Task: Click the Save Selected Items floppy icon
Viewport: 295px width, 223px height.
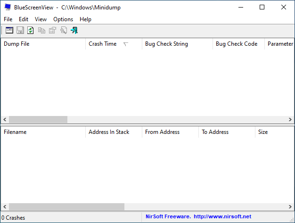Action: coord(20,30)
